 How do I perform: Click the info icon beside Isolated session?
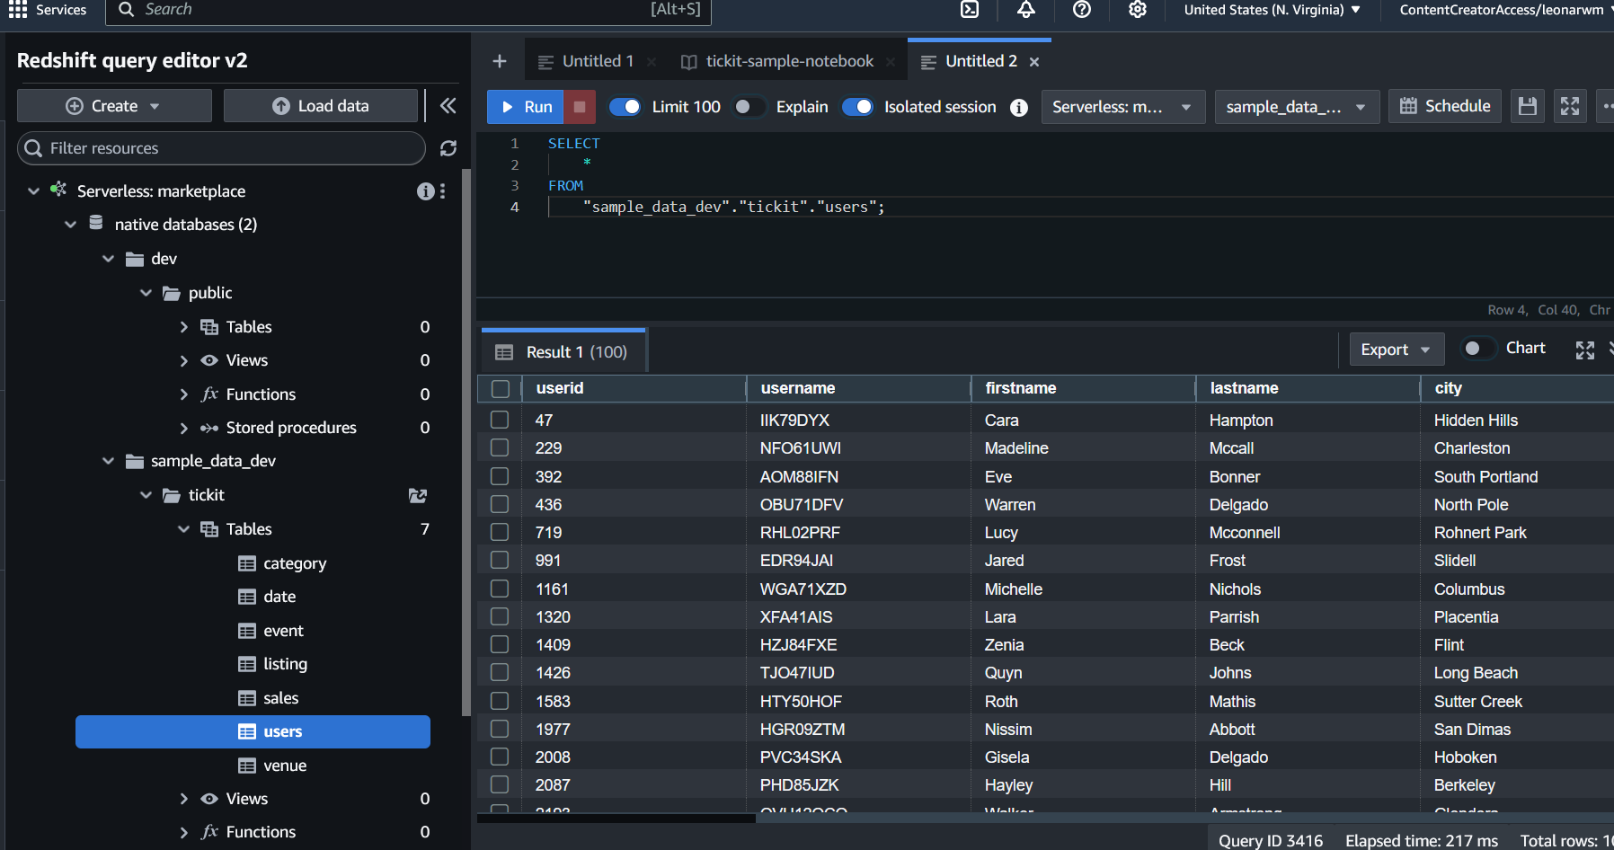coord(1018,108)
